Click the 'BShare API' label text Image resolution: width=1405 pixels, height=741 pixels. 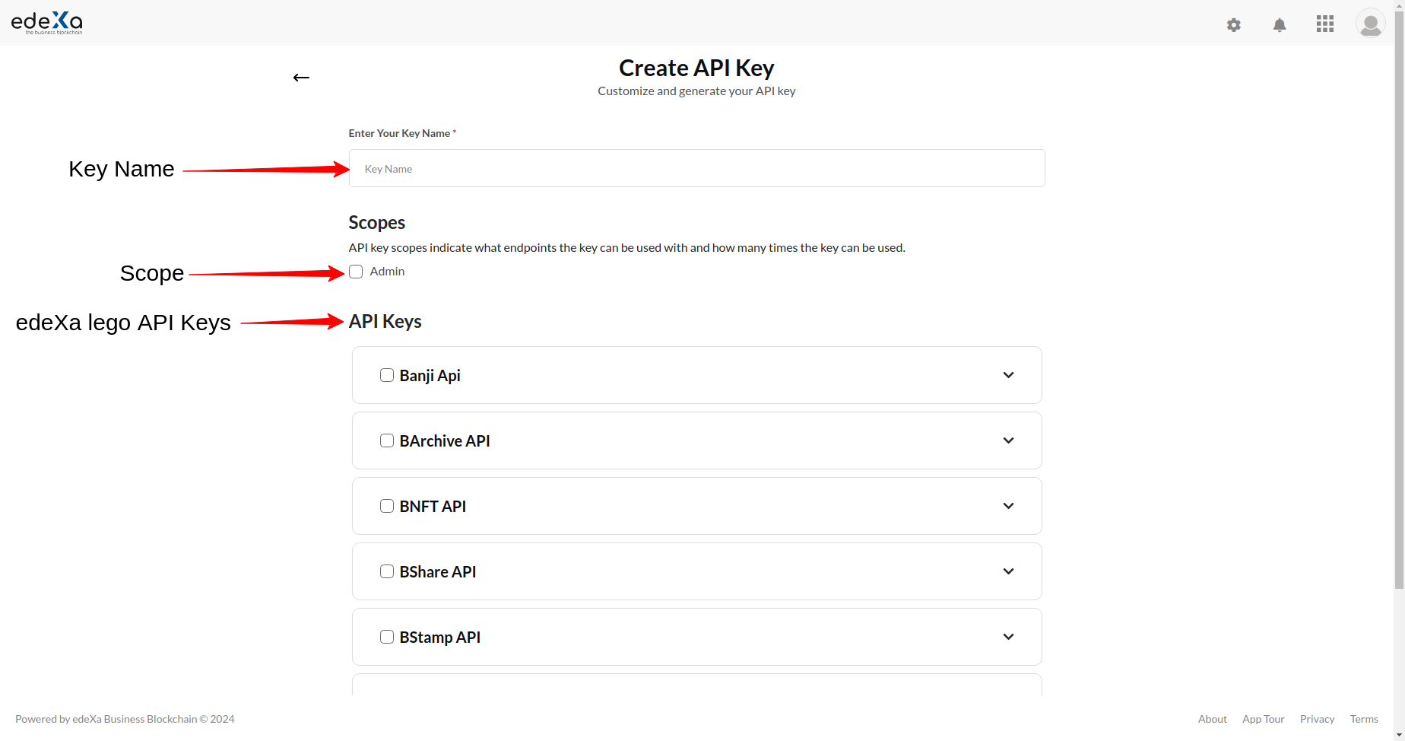click(x=438, y=572)
